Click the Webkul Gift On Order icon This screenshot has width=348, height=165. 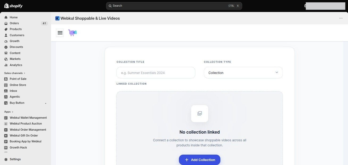click(x=6, y=135)
